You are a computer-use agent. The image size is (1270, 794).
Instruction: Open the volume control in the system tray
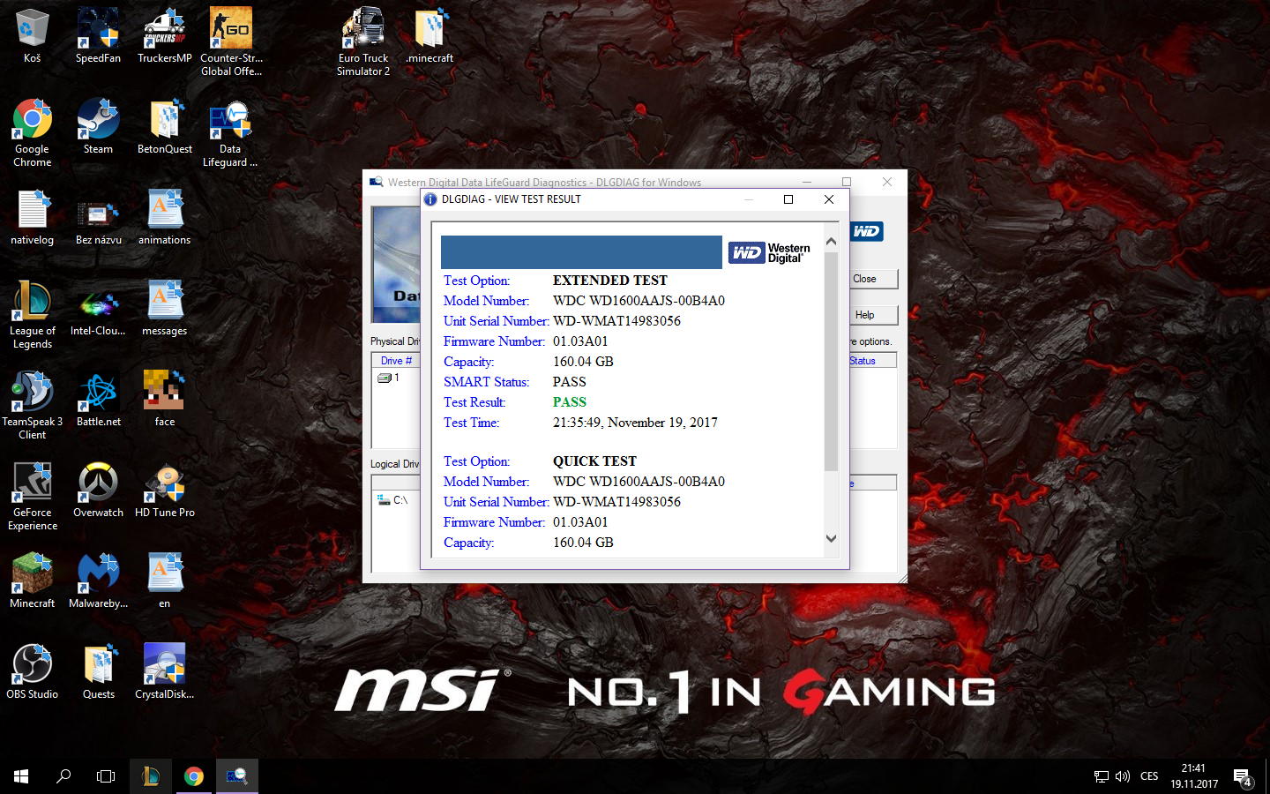(x=1123, y=776)
